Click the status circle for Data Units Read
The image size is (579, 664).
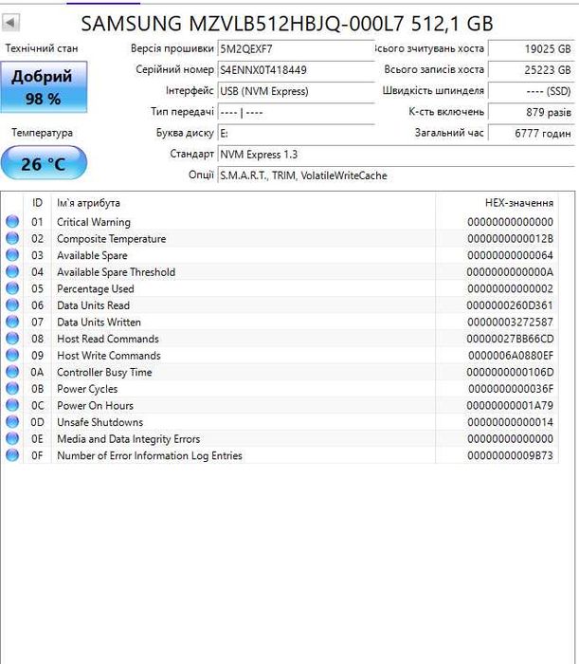(x=12, y=304)
